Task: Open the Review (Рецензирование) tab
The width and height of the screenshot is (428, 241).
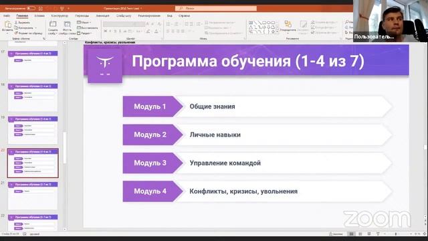Action: tap(149, 16)
